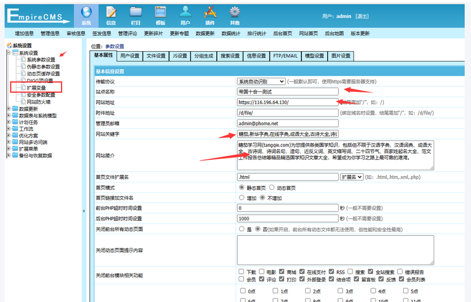
Task: Open 管理评论 in the shortcut bar
Action: 127,33
